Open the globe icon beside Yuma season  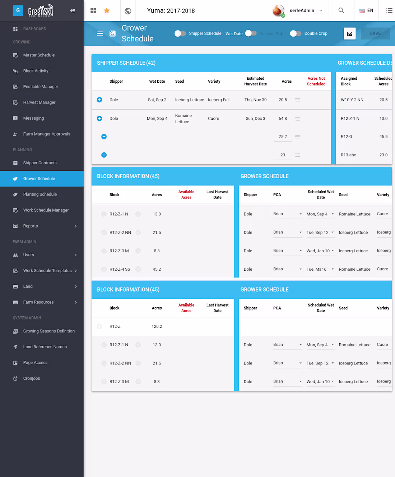tap(128, 11)
